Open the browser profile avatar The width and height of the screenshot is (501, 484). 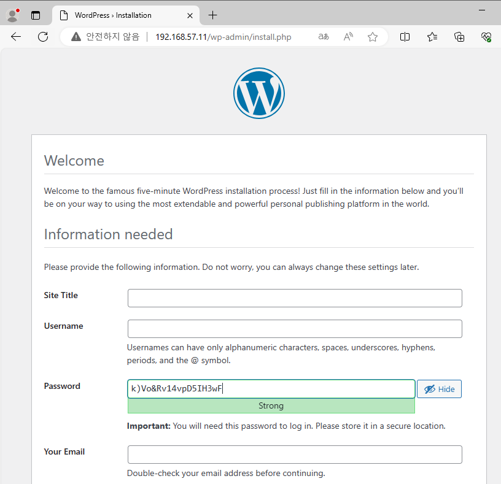12,15
